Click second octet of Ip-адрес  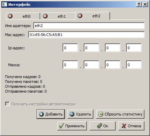(91, 48)
